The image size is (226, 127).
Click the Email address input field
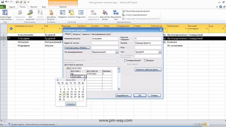(x=105, y=43)
